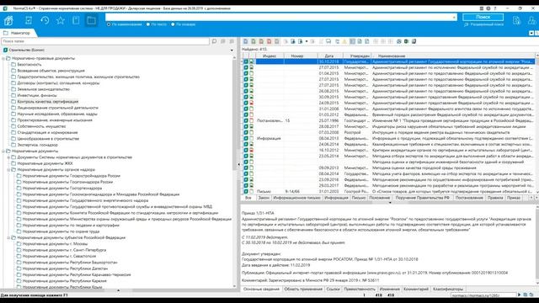Open the history clock icon
This screenshot has height=303, width=539.
pos(45,20)
